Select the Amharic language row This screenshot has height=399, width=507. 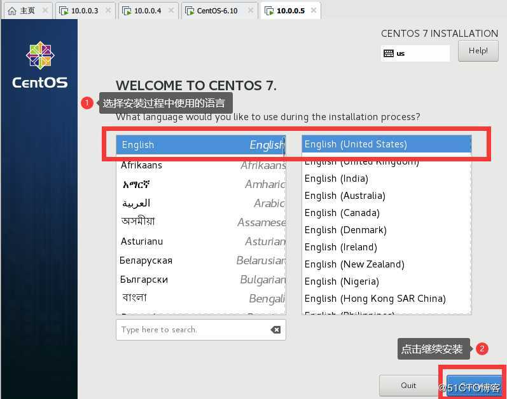[x=200, y=184]
